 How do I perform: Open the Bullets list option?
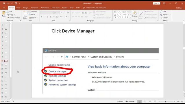[73, 13]
